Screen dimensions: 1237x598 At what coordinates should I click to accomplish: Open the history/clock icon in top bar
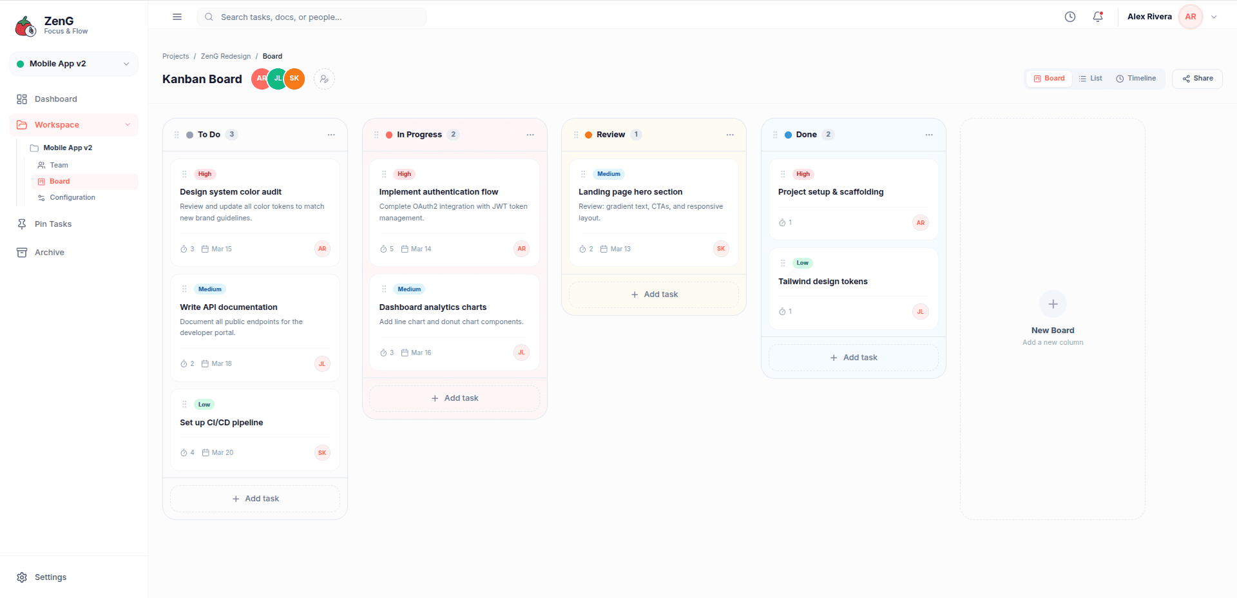[1070, 17]
